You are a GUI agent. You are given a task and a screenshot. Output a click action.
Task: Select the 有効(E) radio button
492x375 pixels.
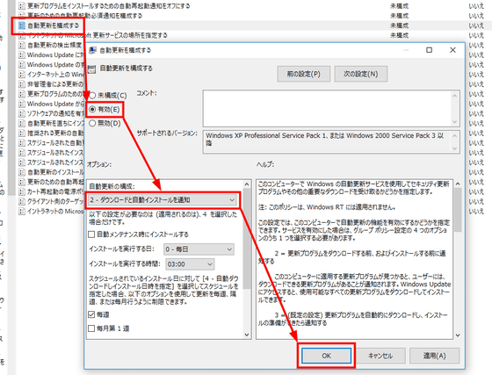92,110
